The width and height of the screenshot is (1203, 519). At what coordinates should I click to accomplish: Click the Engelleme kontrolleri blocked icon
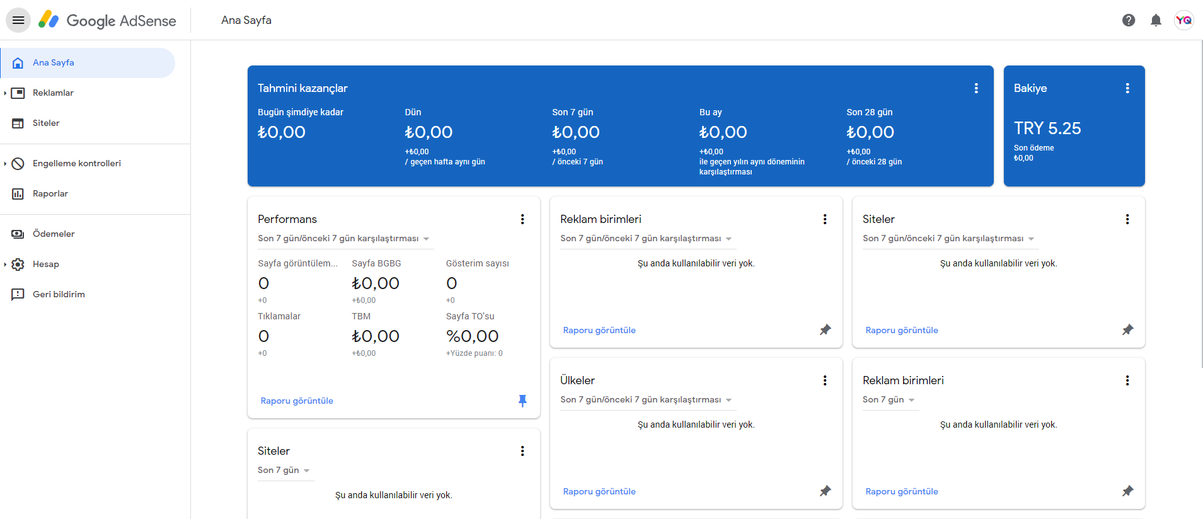[18, 164]
